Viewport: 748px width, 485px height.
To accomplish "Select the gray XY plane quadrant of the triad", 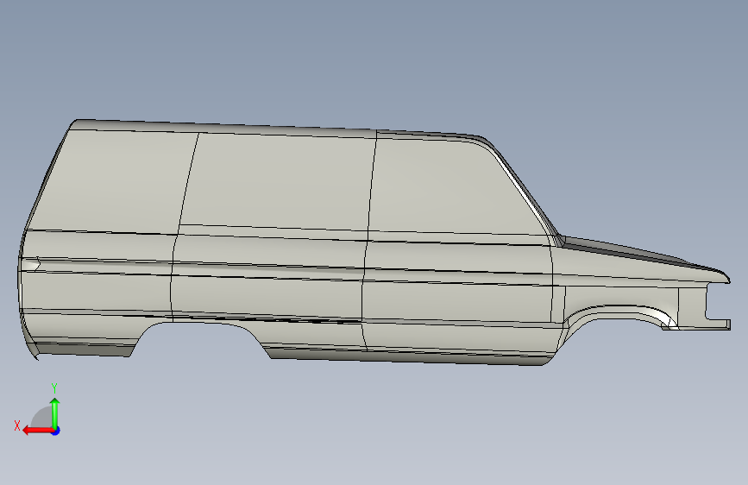I will [x=42, y=418].
